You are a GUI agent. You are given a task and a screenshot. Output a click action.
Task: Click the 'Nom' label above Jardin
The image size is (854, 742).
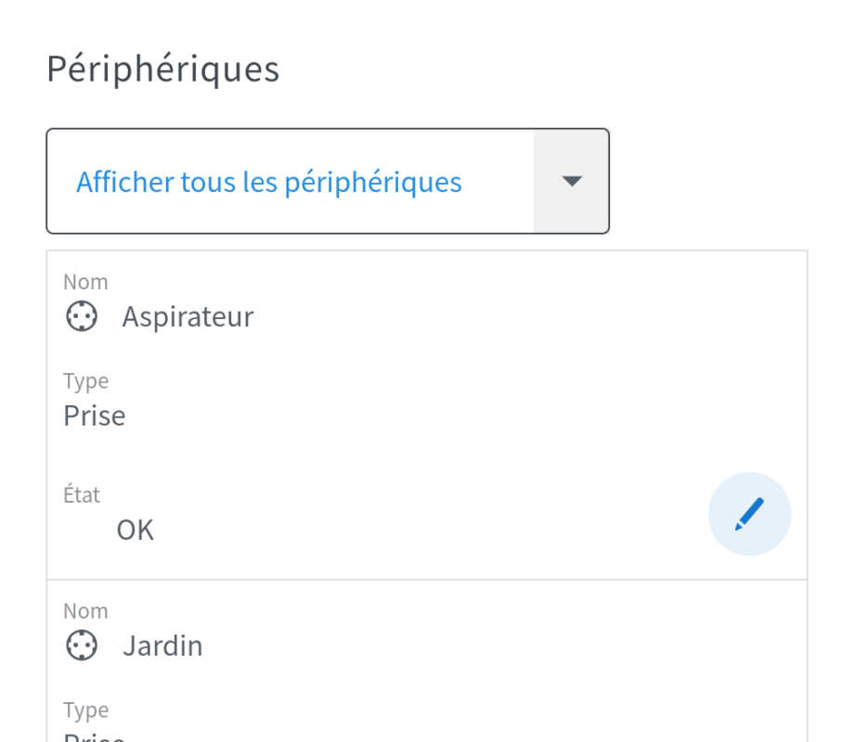(x=85, y=611)
